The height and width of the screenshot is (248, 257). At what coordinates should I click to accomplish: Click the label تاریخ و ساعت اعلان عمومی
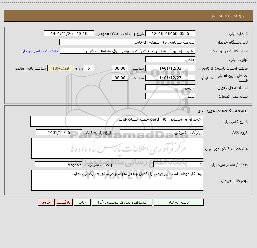click(120, 34)
